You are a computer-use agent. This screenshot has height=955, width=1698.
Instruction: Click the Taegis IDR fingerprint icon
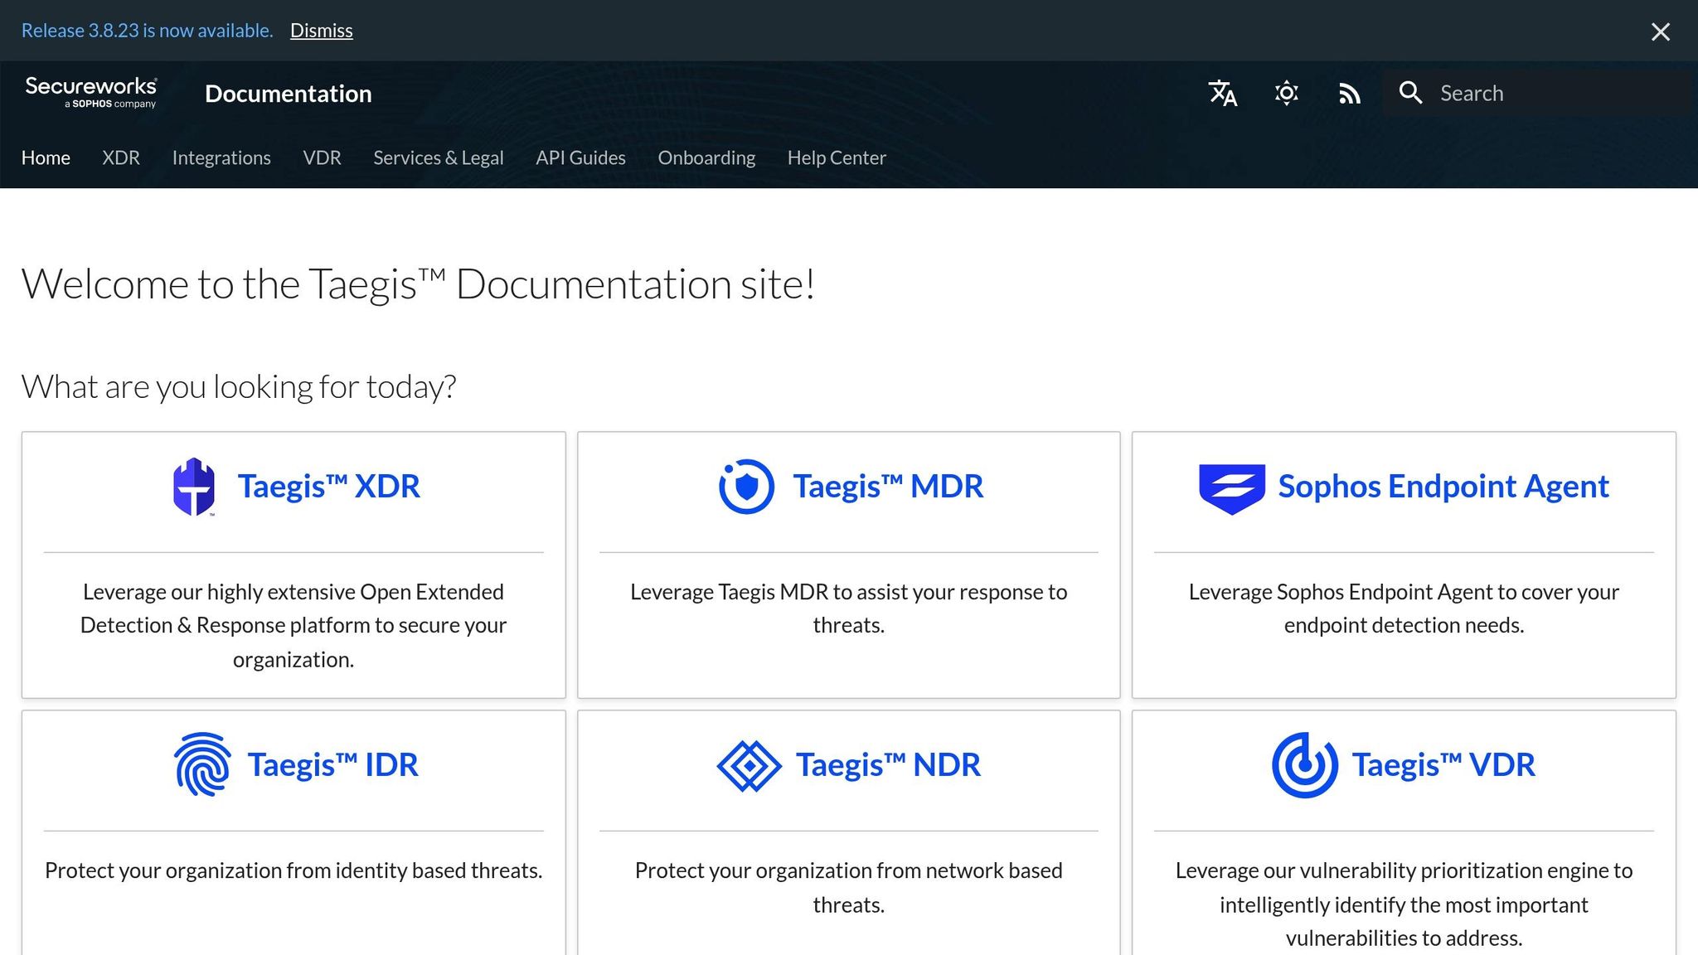pos(203,764)
